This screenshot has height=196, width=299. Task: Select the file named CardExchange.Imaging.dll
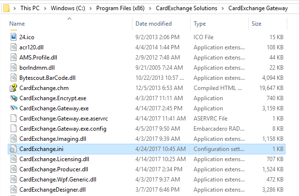[x=53, y=138]
